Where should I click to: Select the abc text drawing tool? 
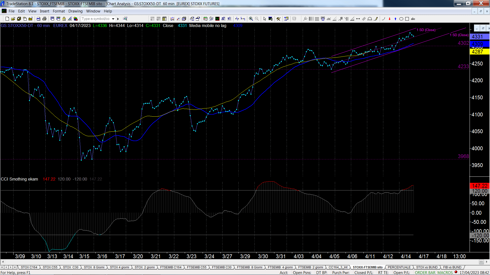tap(413, 19)
